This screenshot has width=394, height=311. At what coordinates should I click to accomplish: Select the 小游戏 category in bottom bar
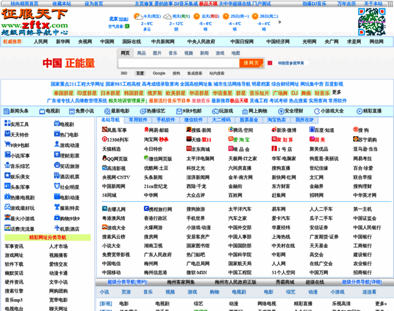point(337,292)
